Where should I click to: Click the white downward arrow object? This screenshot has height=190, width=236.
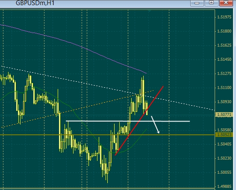point(155,125)
